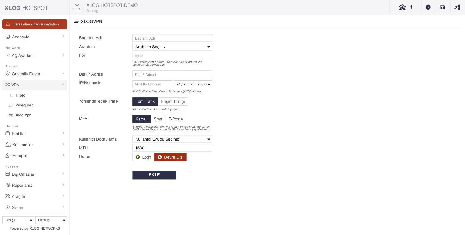Viewport: 465px width, 235px height.
Task: Expand the Anasayfa chevron
Action: pyautogui.click(x=63, y=37)
